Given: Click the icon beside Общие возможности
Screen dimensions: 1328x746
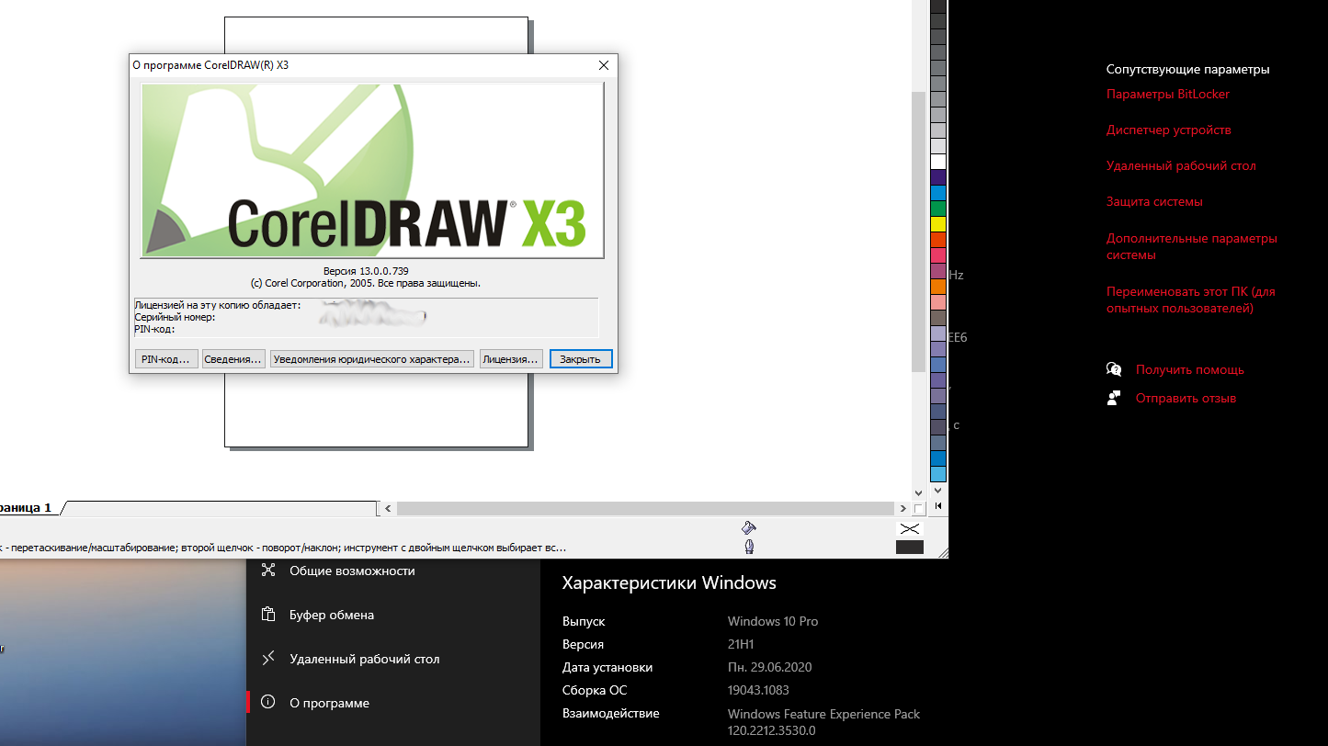Looking at the screenshot, I should tap(268, 571).
